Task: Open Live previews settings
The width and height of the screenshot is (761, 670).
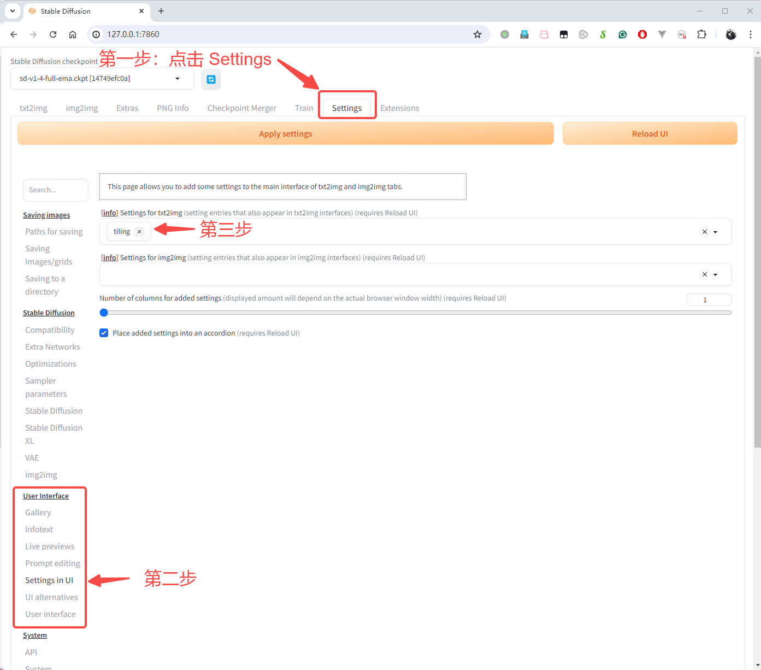Action: pyautogui.click(x=50, y=546)
